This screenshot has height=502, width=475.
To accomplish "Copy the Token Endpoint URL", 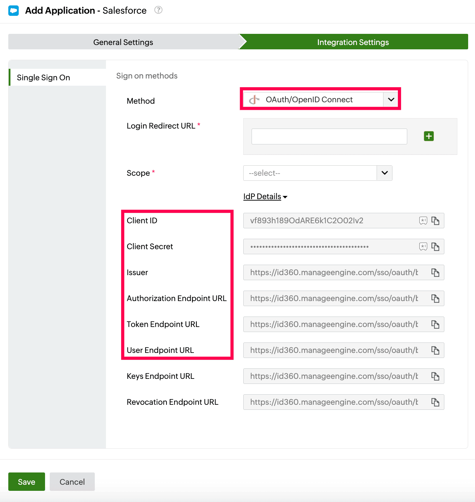I will pos(435,324).
